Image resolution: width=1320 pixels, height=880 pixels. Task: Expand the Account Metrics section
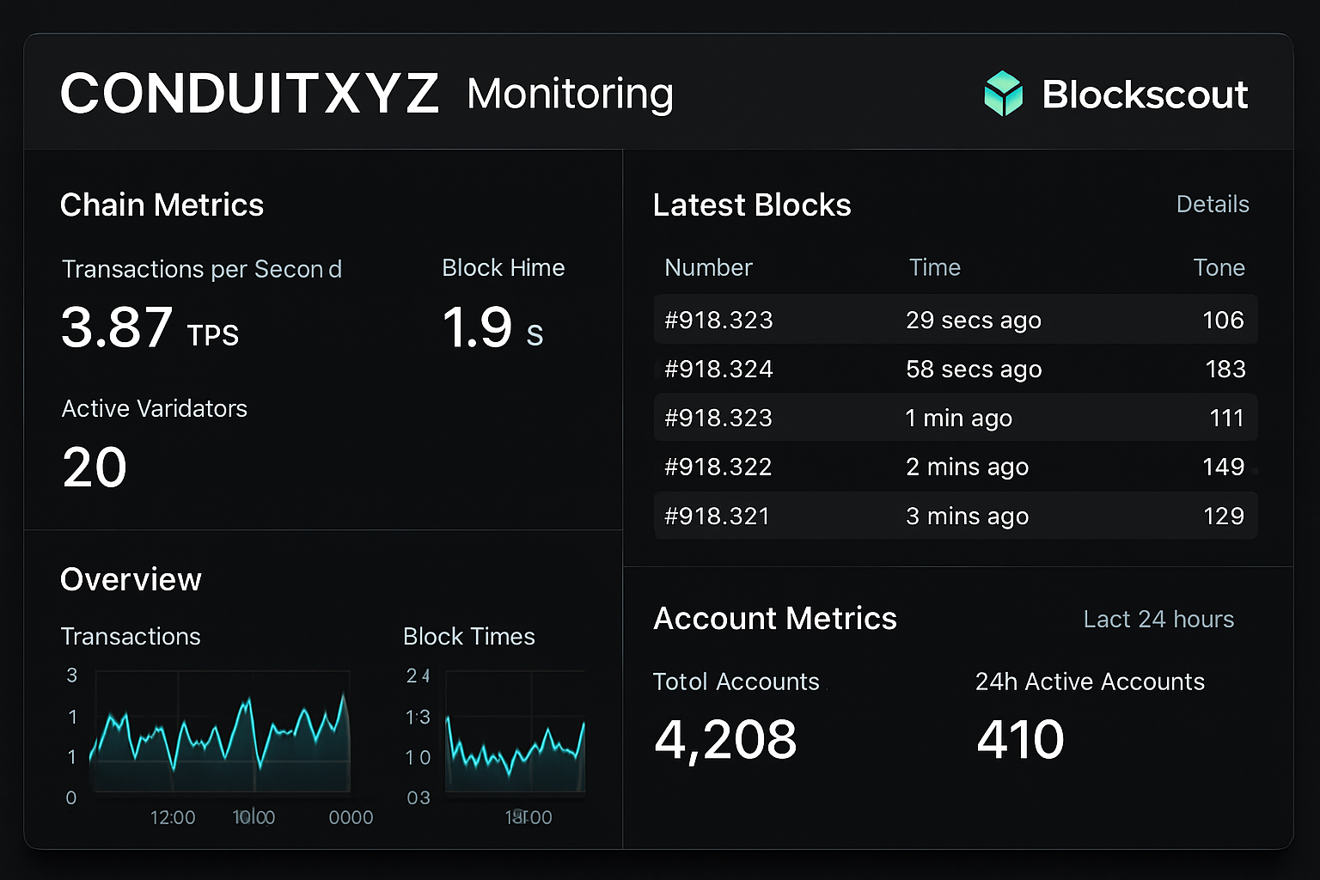tap(774, 618)
